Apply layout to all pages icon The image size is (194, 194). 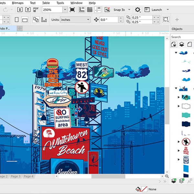point(36,20)
